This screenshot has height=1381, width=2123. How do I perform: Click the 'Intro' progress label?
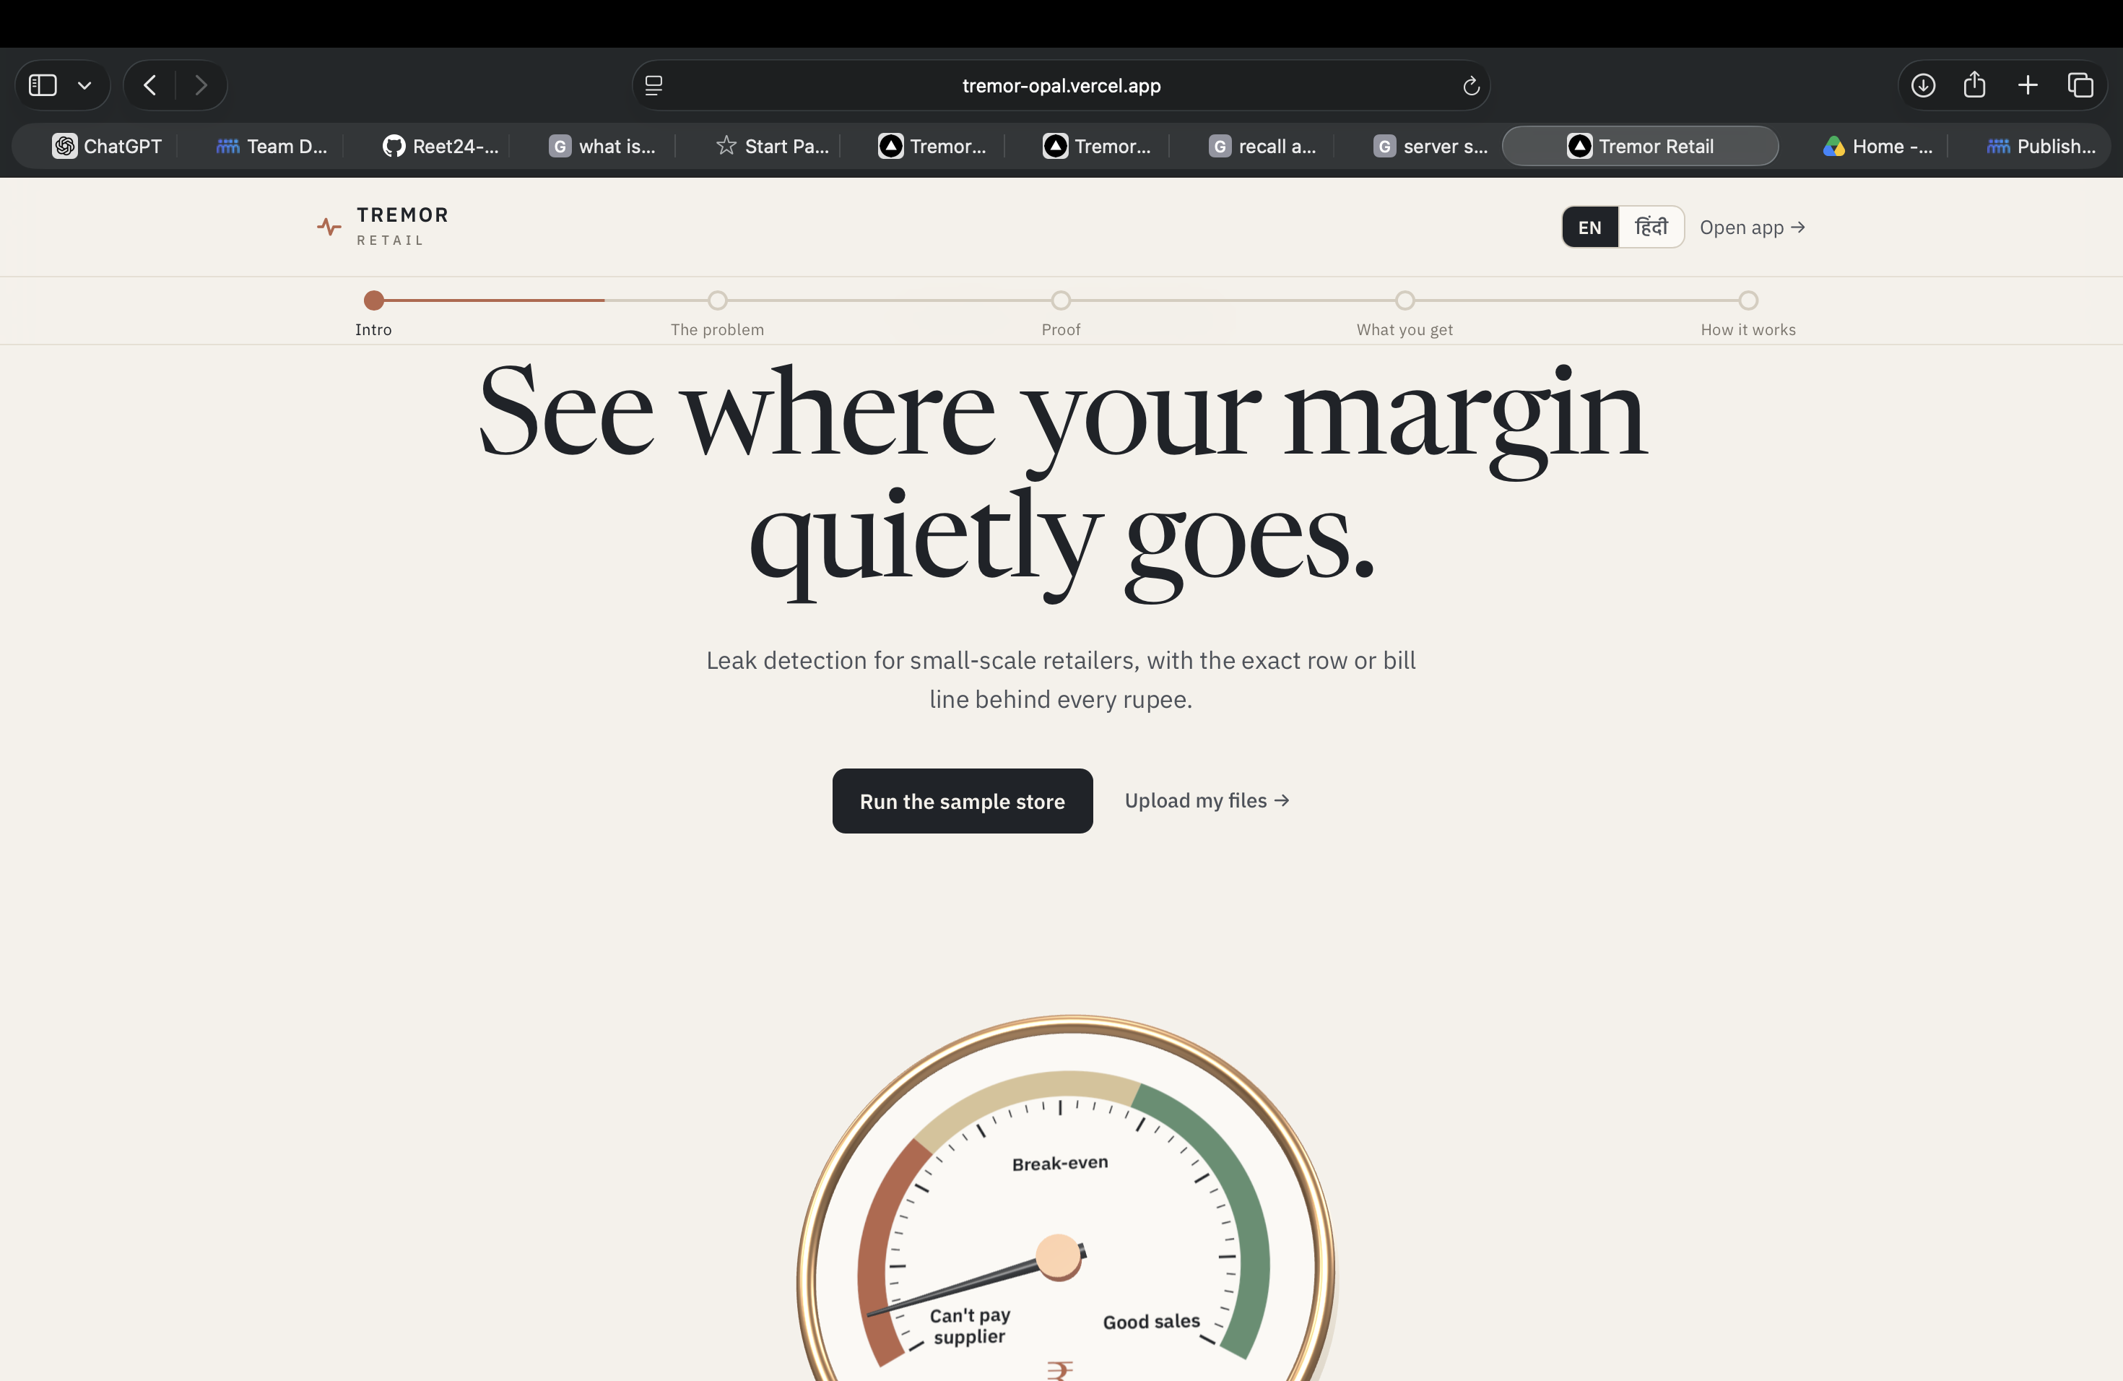[x=373, y=330]
